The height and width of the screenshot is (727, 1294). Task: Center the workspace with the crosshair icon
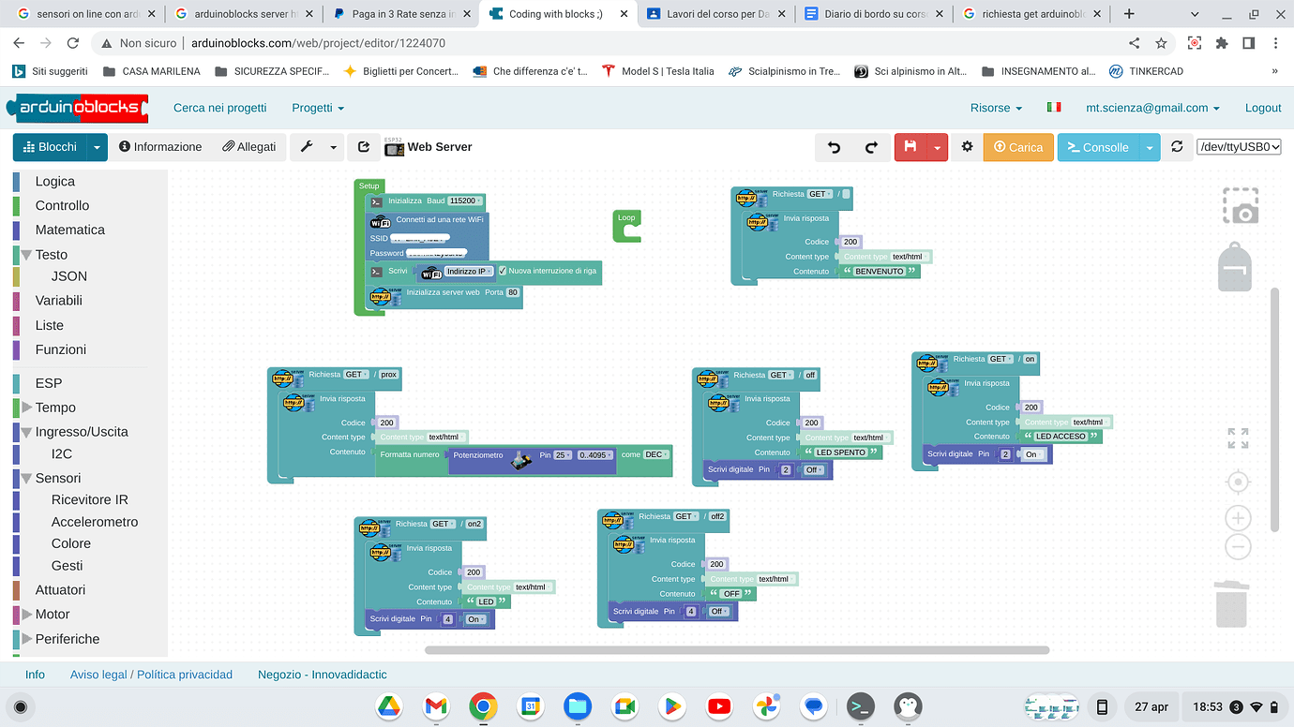click(1238, 481)
